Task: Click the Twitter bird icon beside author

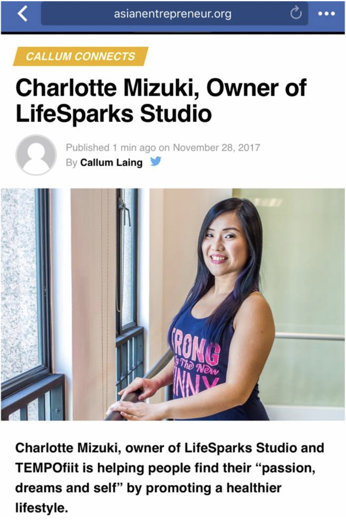Action: pyautogui.click(x=155, y=162)
